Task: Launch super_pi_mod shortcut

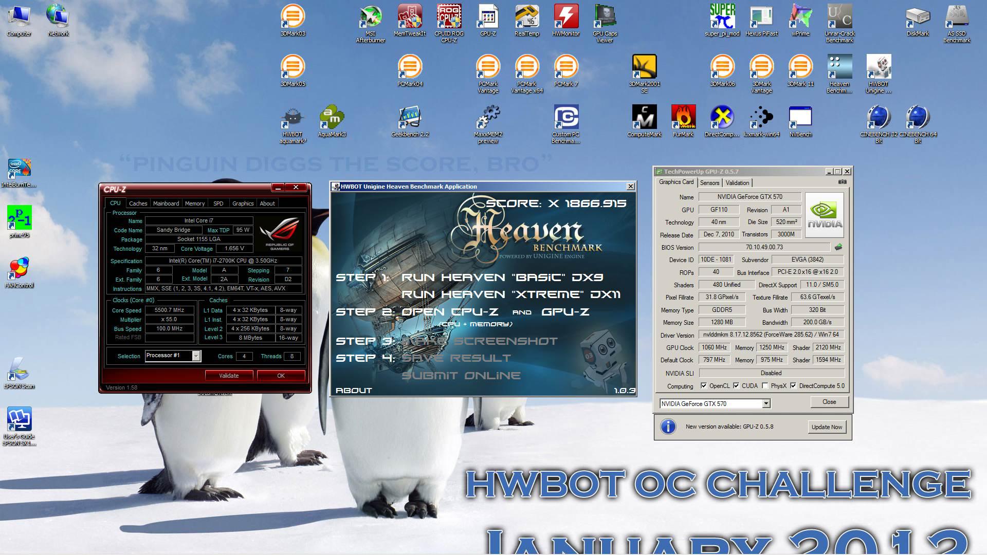Action: pos(722,21)
